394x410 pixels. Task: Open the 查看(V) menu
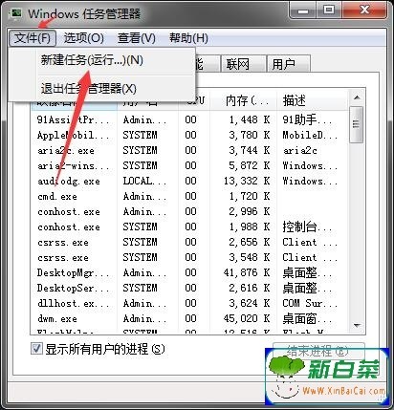tap(137, 38)
